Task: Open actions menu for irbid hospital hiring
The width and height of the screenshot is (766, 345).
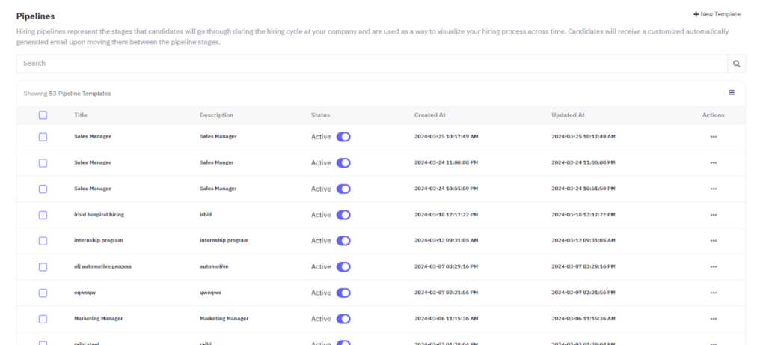Action: (x=713, y=215)
